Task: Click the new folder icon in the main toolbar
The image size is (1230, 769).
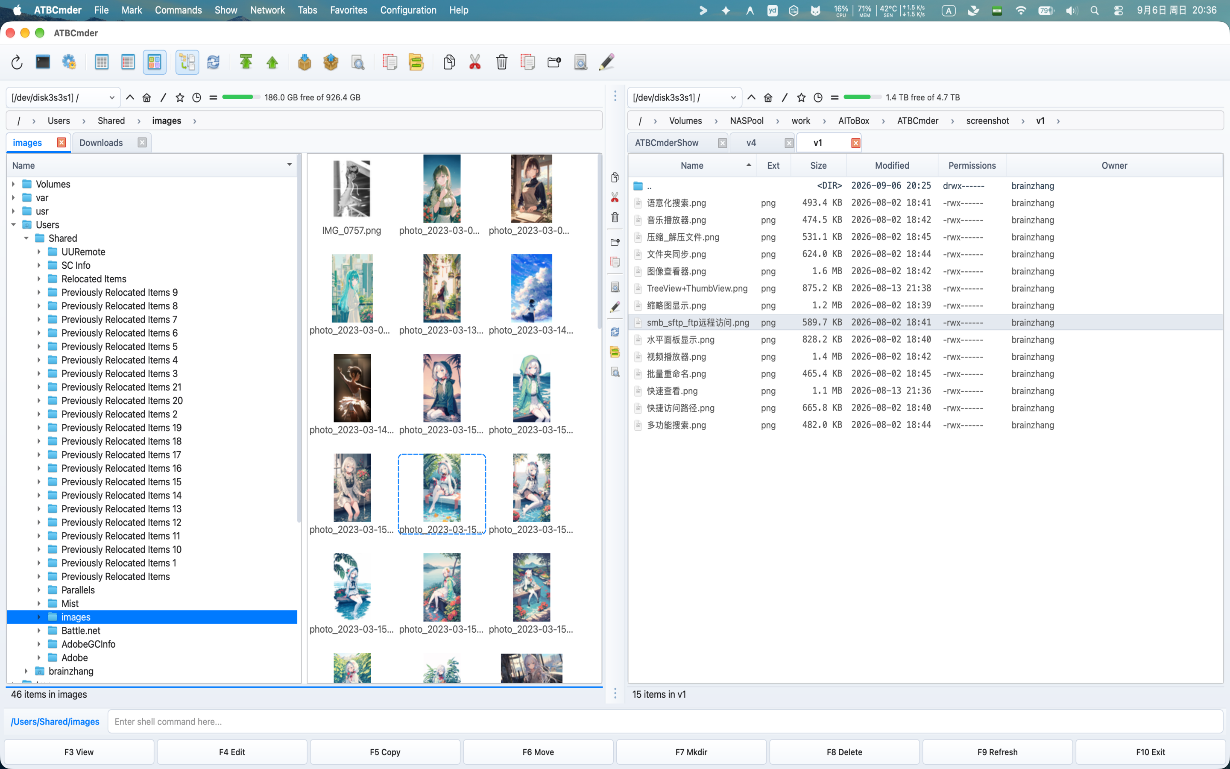Action: (x=554, y=62)
